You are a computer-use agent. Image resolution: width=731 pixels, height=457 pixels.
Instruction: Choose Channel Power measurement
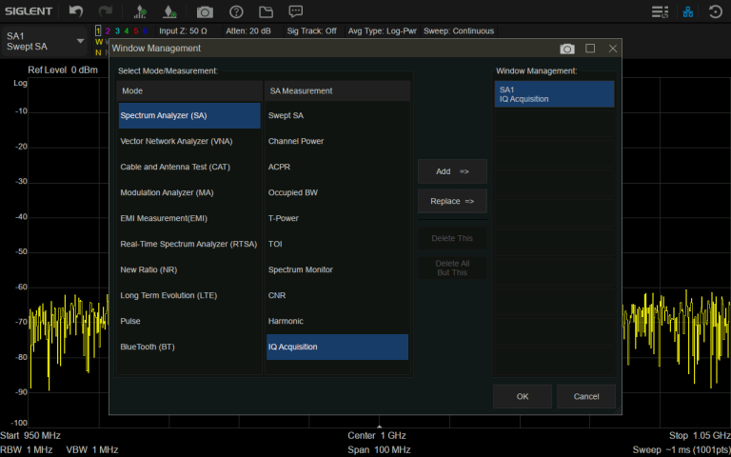[296, 141]
